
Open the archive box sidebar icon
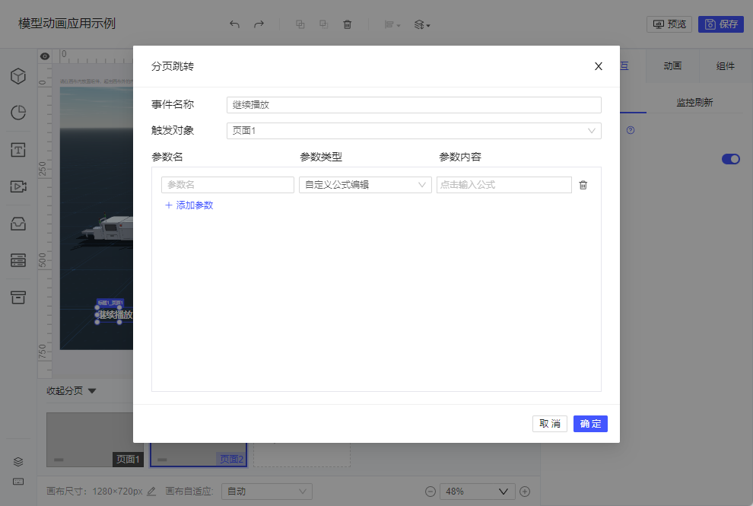click(x=18, y=297)
